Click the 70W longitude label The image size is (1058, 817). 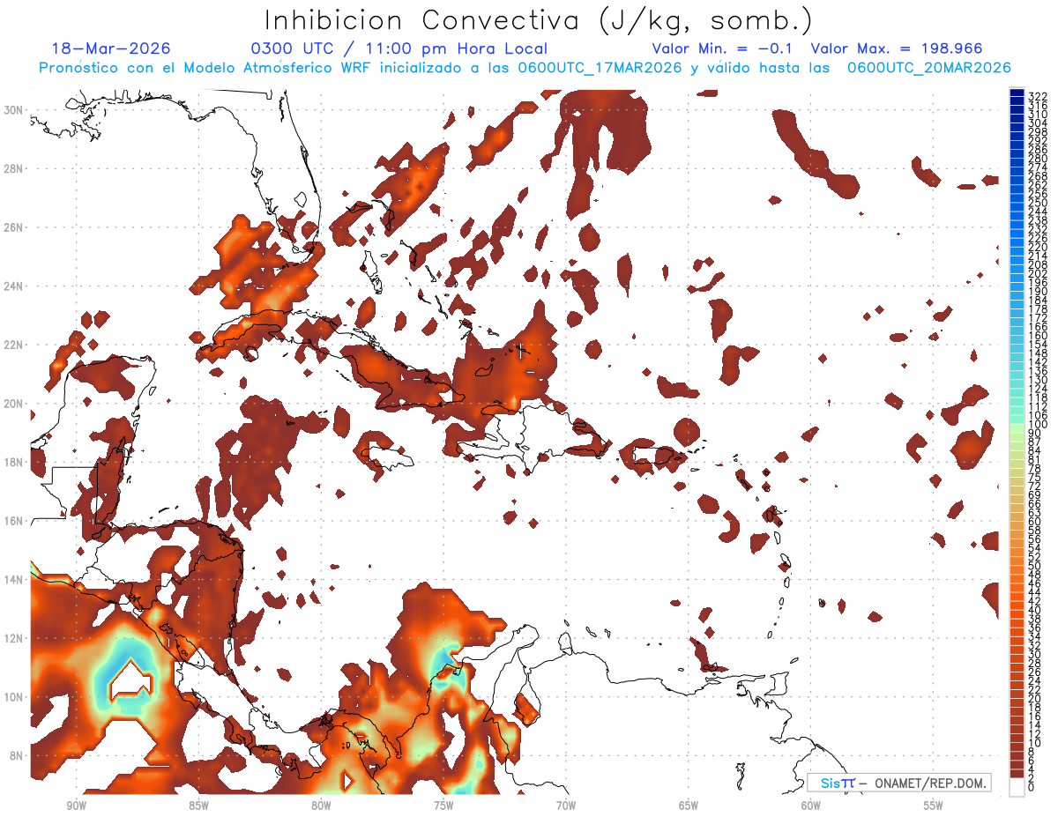point(566,806)
